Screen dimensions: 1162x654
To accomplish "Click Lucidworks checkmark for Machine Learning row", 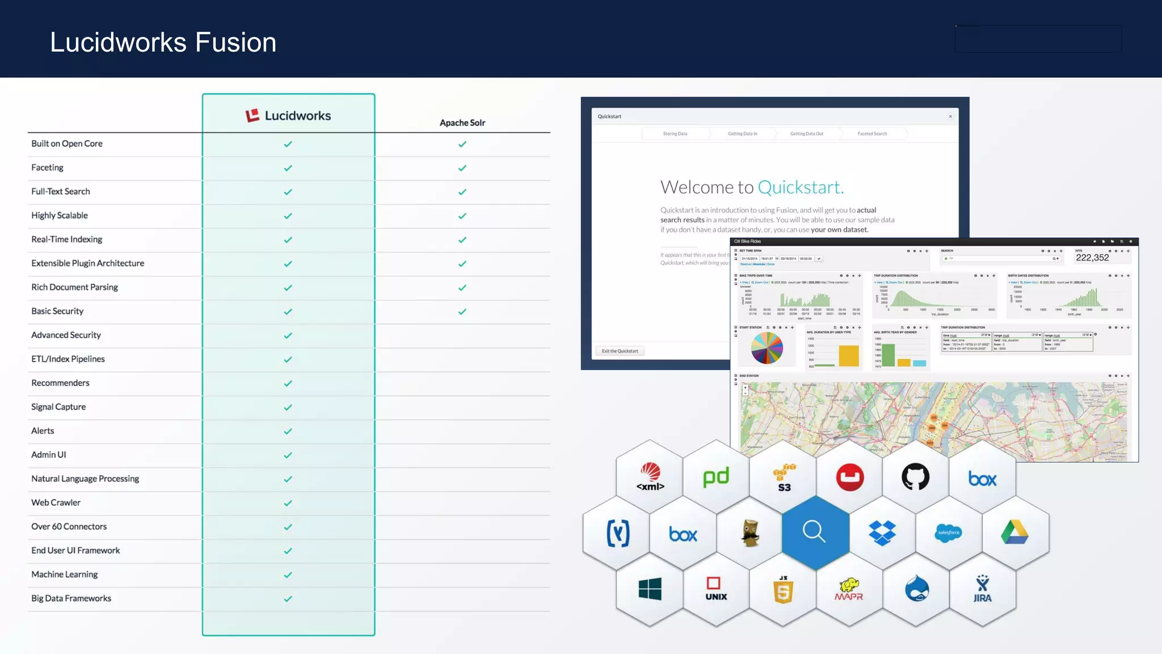I will (288, 575).
